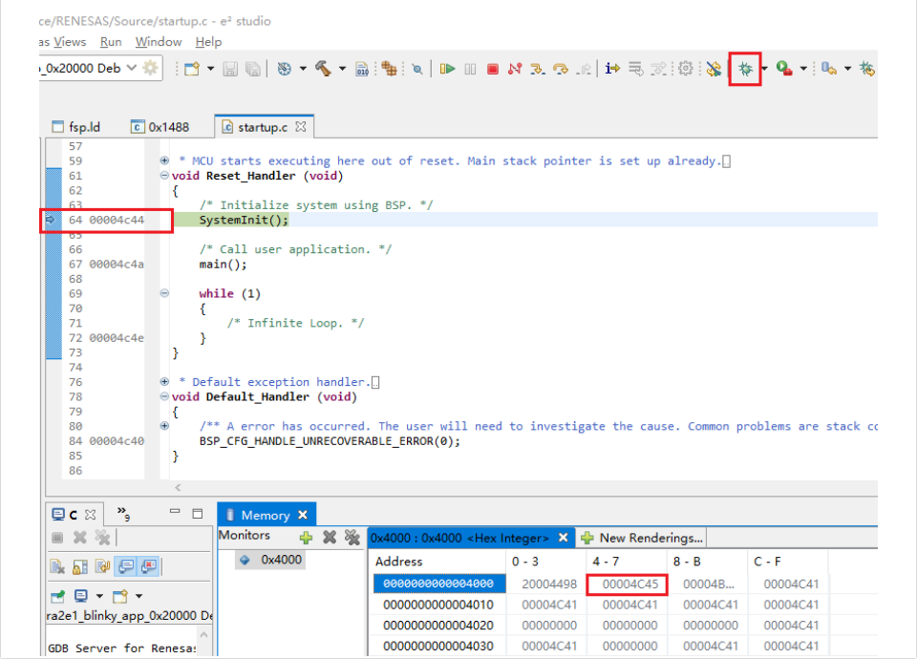Click the Step Over icon
This screenshot has width=917, height=659.
[561, 69]
